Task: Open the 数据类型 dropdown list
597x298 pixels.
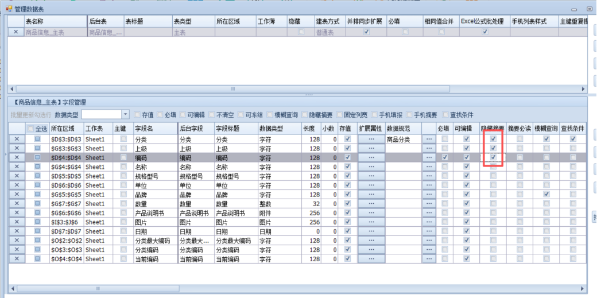Action: coord(126,115)
